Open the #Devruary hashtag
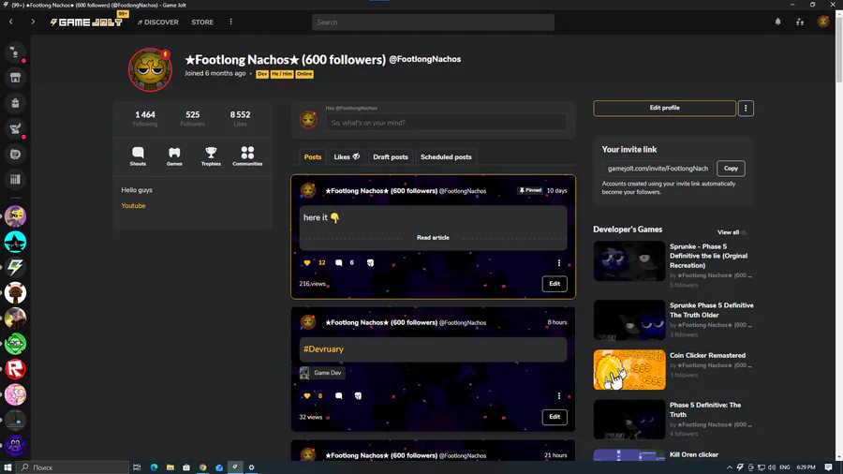This screenshot has width=843, height=474. point(324,349)
